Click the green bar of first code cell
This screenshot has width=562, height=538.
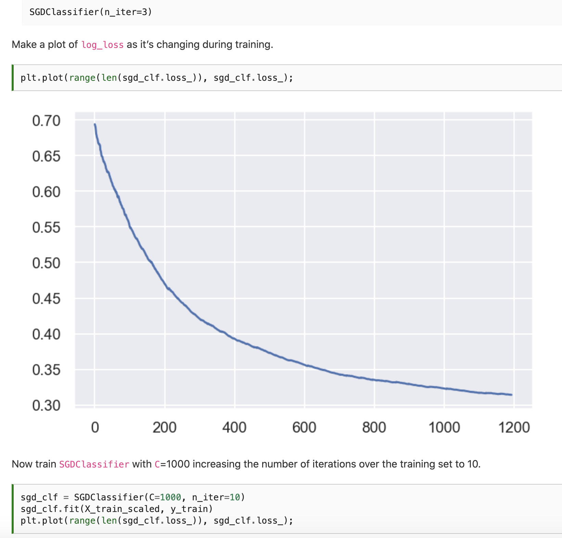13,78
